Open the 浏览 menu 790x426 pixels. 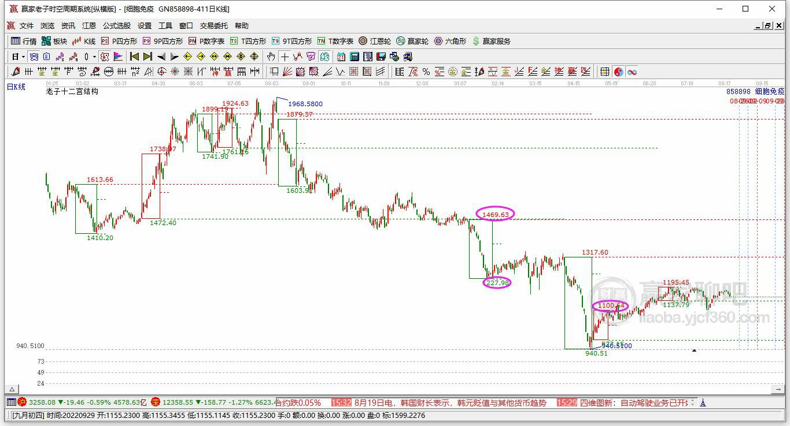coord(47,26)
